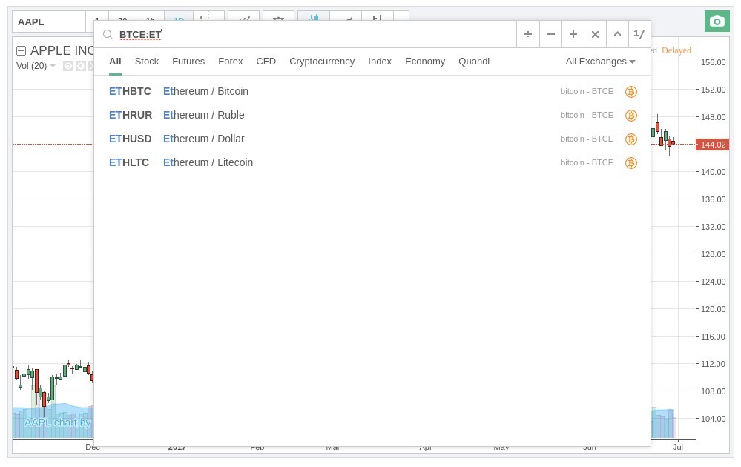The image size is (741, 467).
Task: Click 156.00 on the price axis
Action: pos(713,62)
